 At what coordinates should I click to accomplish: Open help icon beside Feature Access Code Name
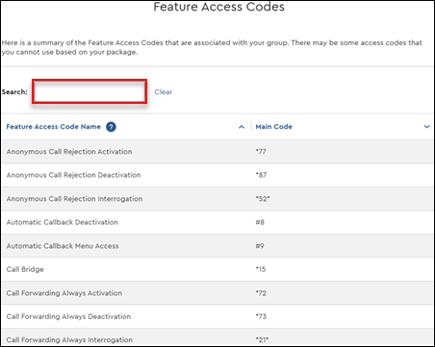111,127
